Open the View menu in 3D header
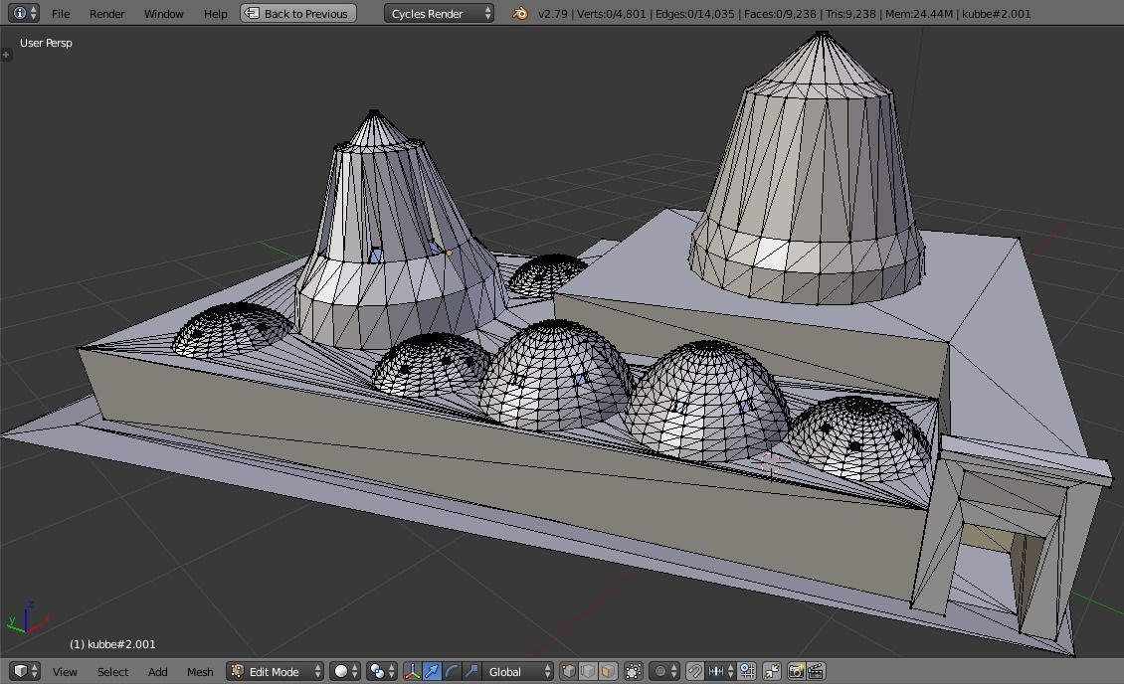The image size is (1124, 684). pos(65,672)
